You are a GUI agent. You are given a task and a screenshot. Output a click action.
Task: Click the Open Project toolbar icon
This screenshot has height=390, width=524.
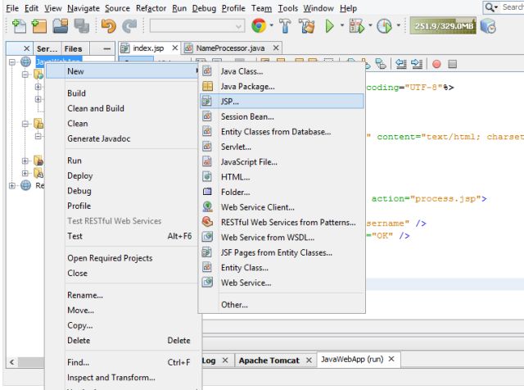[60, 26]
